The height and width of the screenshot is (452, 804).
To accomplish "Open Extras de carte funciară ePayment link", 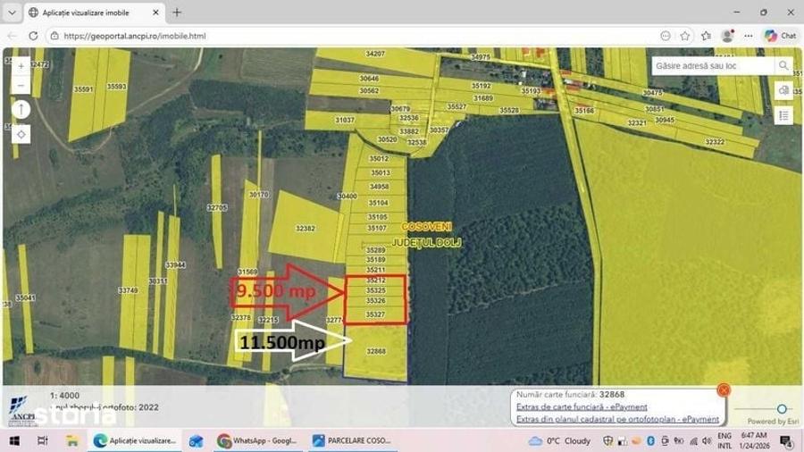I will pyautogui.click(x=582, y=407).
